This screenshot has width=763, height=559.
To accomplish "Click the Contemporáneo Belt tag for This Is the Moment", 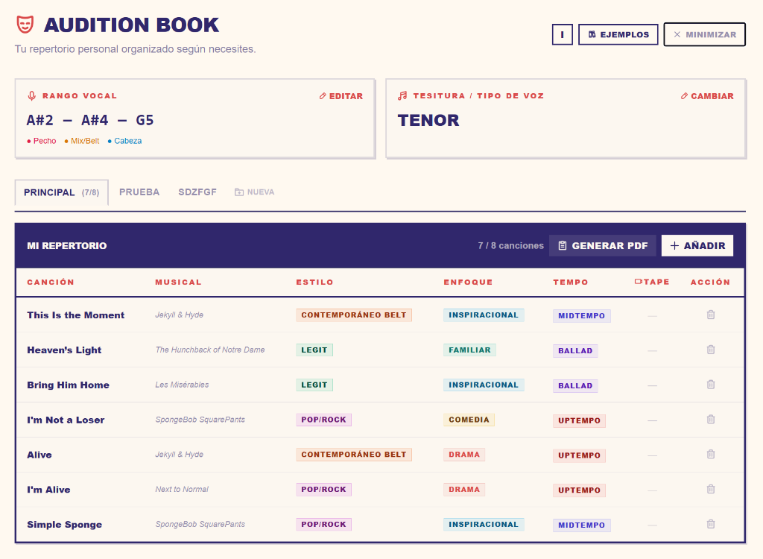I will (x=354, y=315).
